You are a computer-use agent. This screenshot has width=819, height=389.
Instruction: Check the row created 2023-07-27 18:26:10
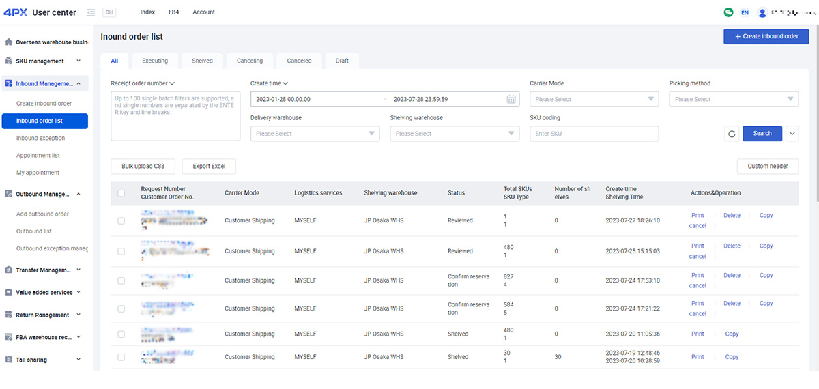click(121, 220)
